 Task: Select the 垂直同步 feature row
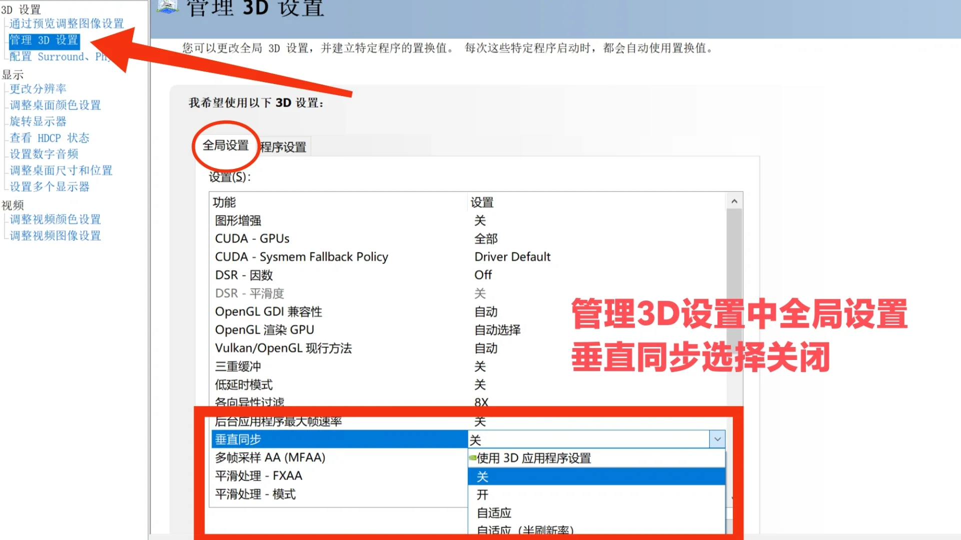[x=338, y=439]
